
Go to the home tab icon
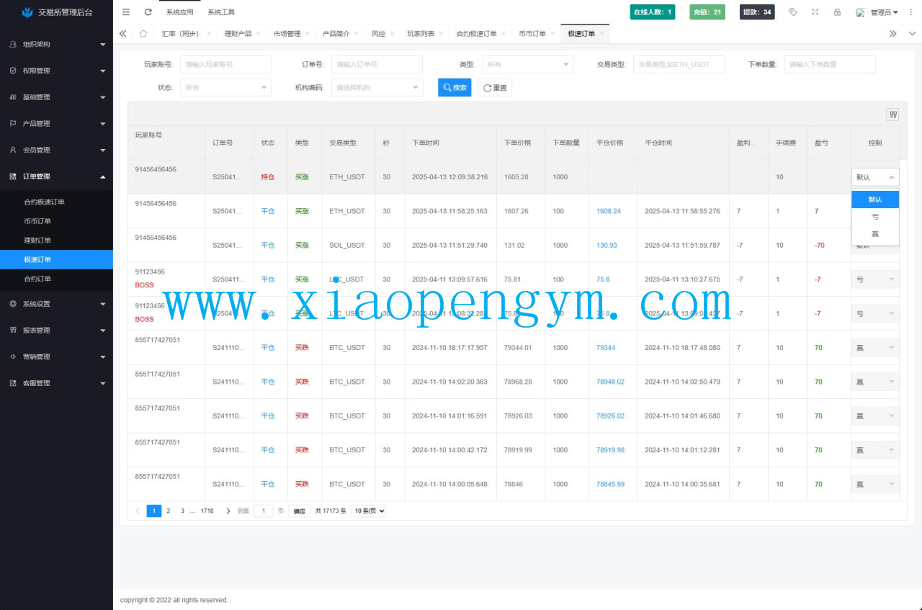143,33
